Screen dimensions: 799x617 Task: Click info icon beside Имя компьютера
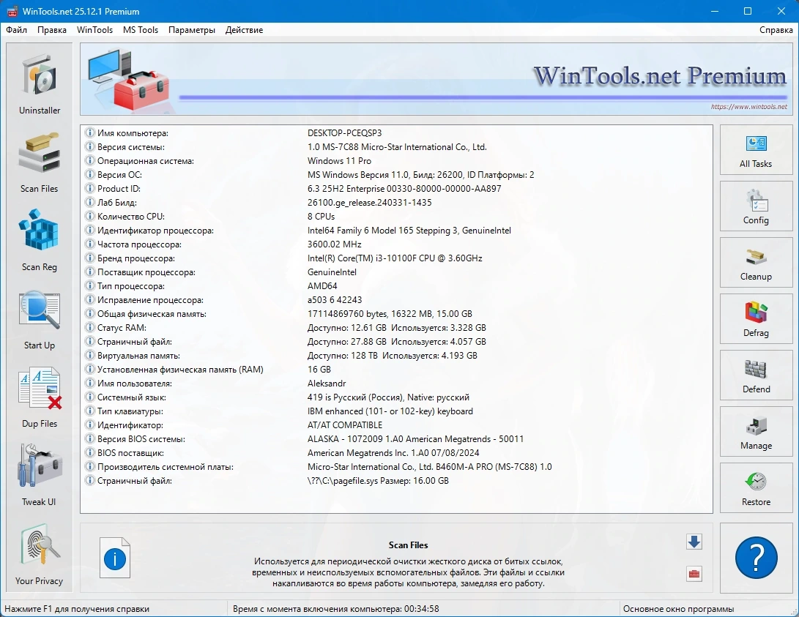click(89, 133)
